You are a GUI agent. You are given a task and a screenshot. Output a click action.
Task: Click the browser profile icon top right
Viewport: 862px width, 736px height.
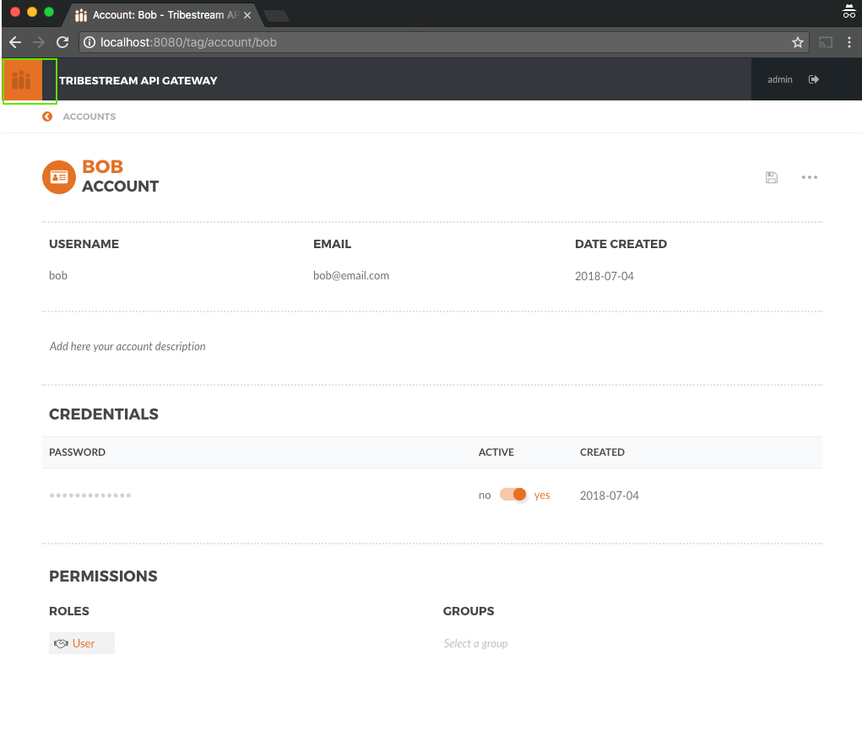[x=848, y=12]
